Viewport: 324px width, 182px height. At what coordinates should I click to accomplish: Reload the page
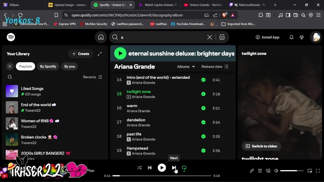(x=21, y=15)
